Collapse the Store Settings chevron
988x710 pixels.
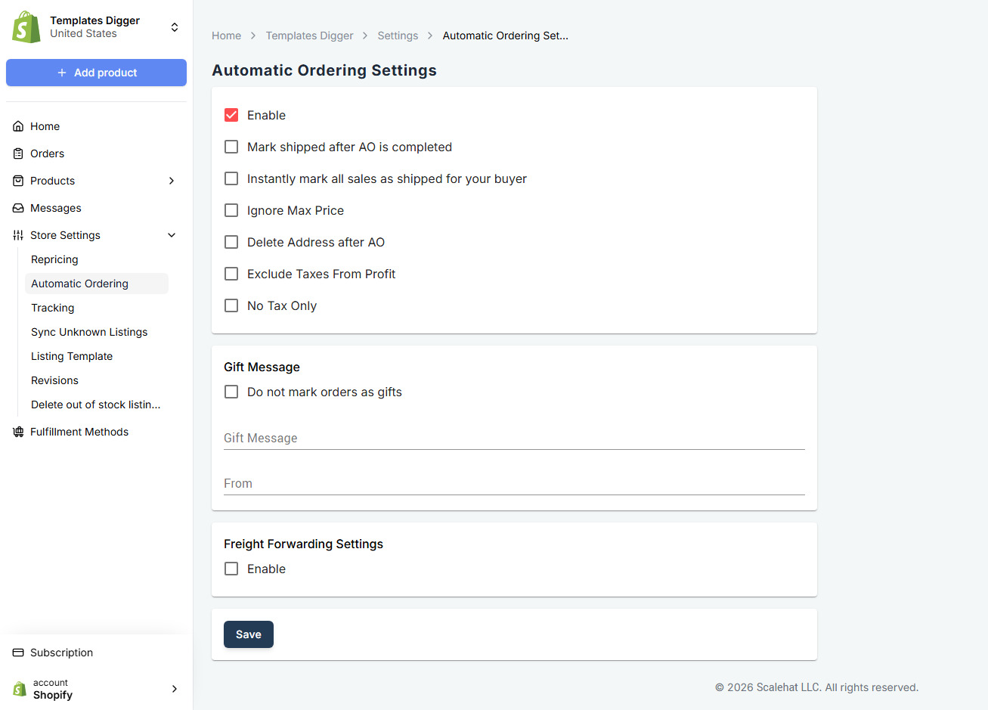172,235
